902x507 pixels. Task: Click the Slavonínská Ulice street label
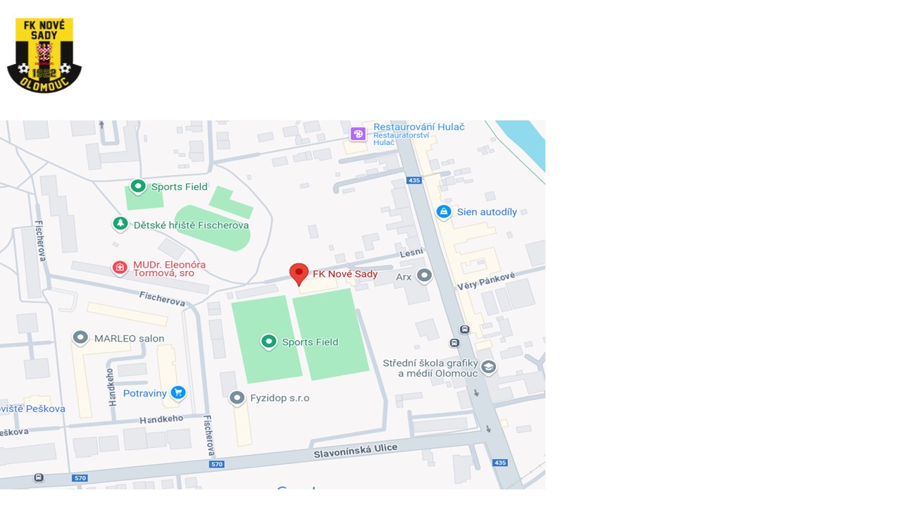(355, 451)
